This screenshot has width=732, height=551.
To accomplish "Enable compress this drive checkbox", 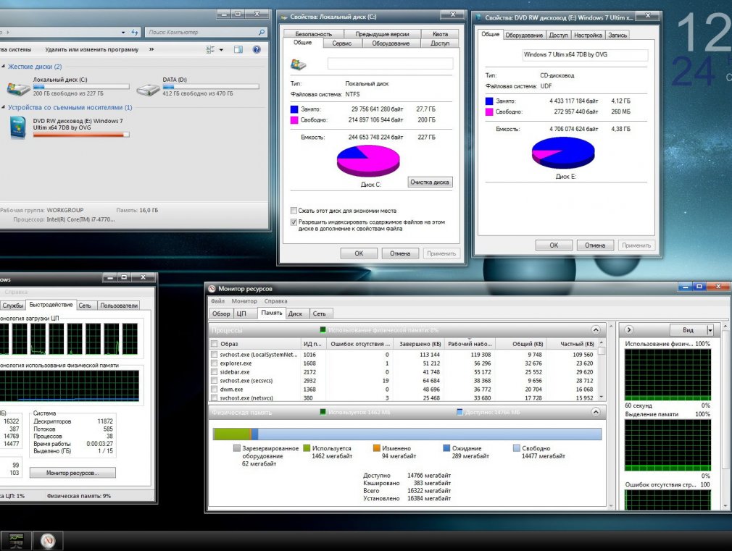I will point(294,211).
